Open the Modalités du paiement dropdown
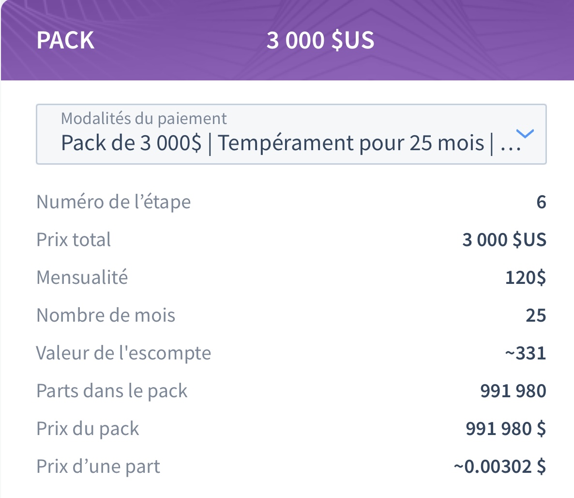The image size is (574, 498). (291, 134)
